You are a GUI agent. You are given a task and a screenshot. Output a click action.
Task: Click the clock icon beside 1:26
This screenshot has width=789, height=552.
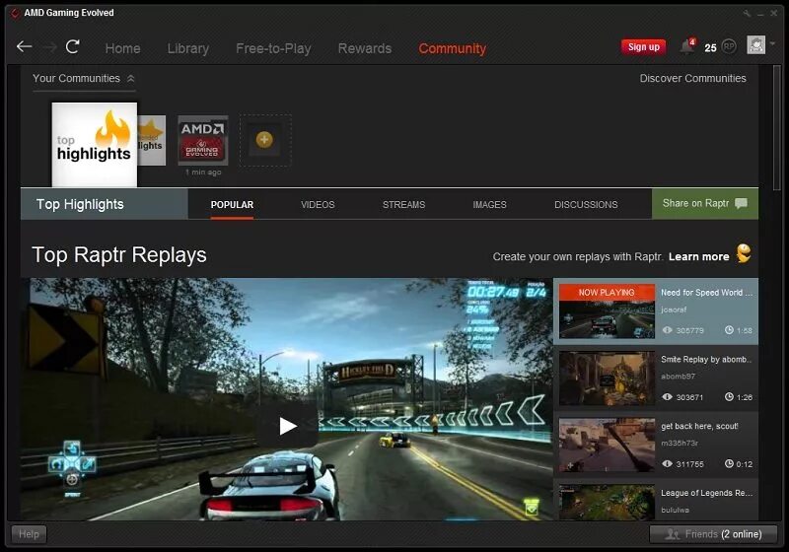click(x=729, y=397)
